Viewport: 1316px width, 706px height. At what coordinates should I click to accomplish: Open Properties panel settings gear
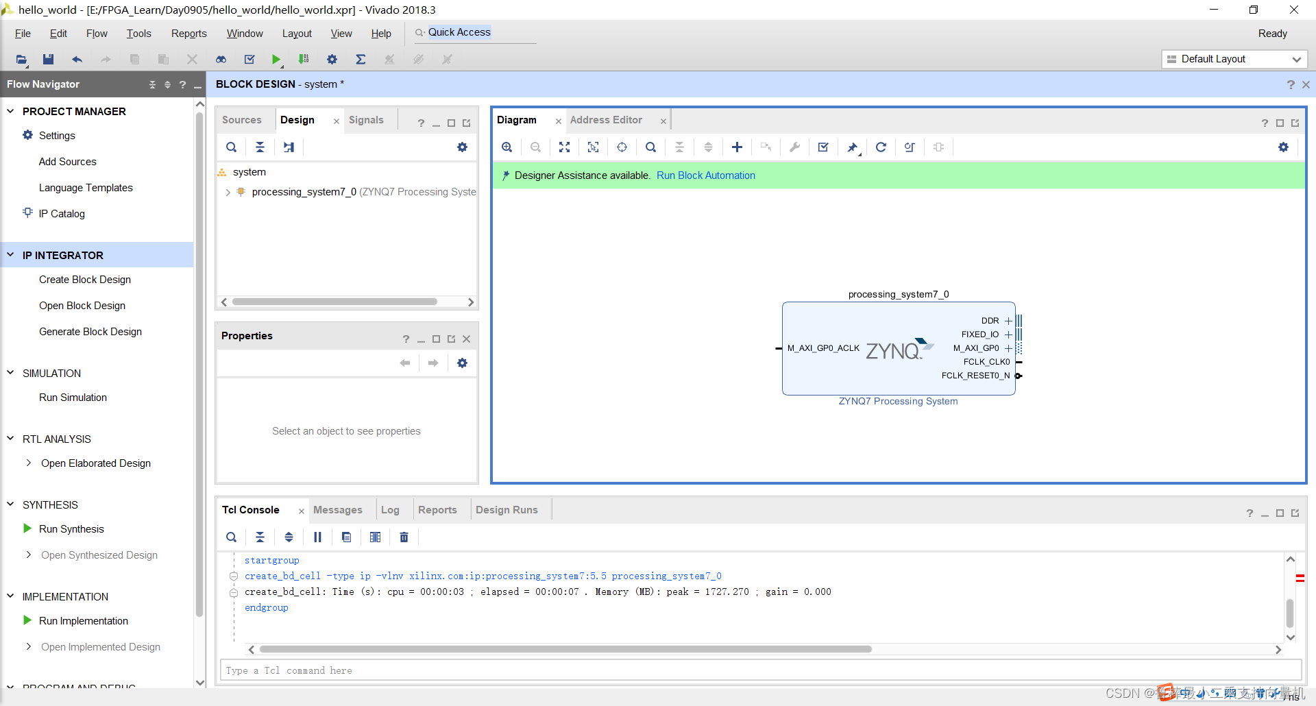point(462,363)
